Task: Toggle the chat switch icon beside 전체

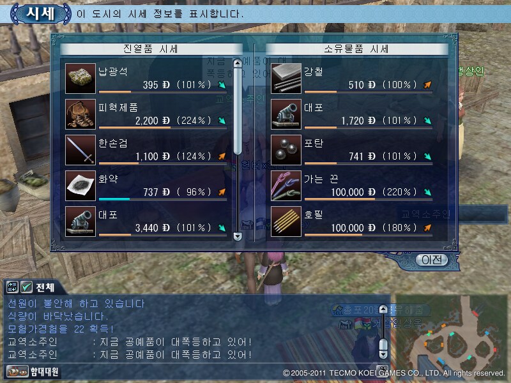Action: click(12, 287)
